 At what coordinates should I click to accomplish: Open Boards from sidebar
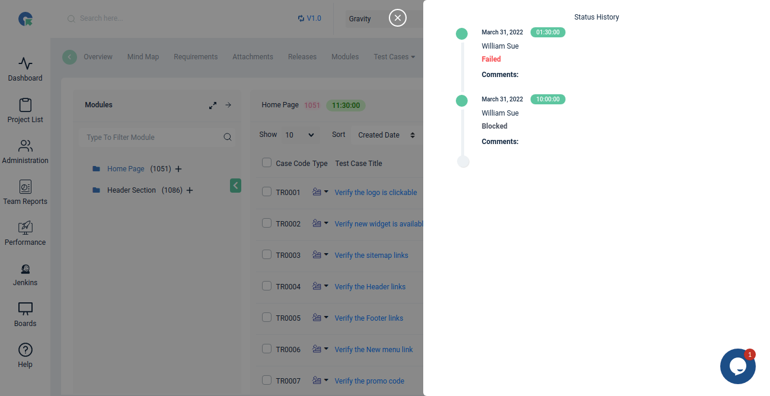[25, 314]
